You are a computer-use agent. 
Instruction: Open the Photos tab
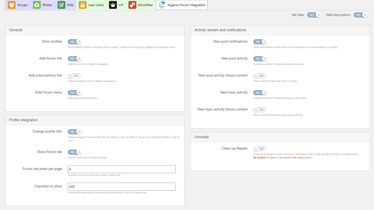click(x=43, y=5)
